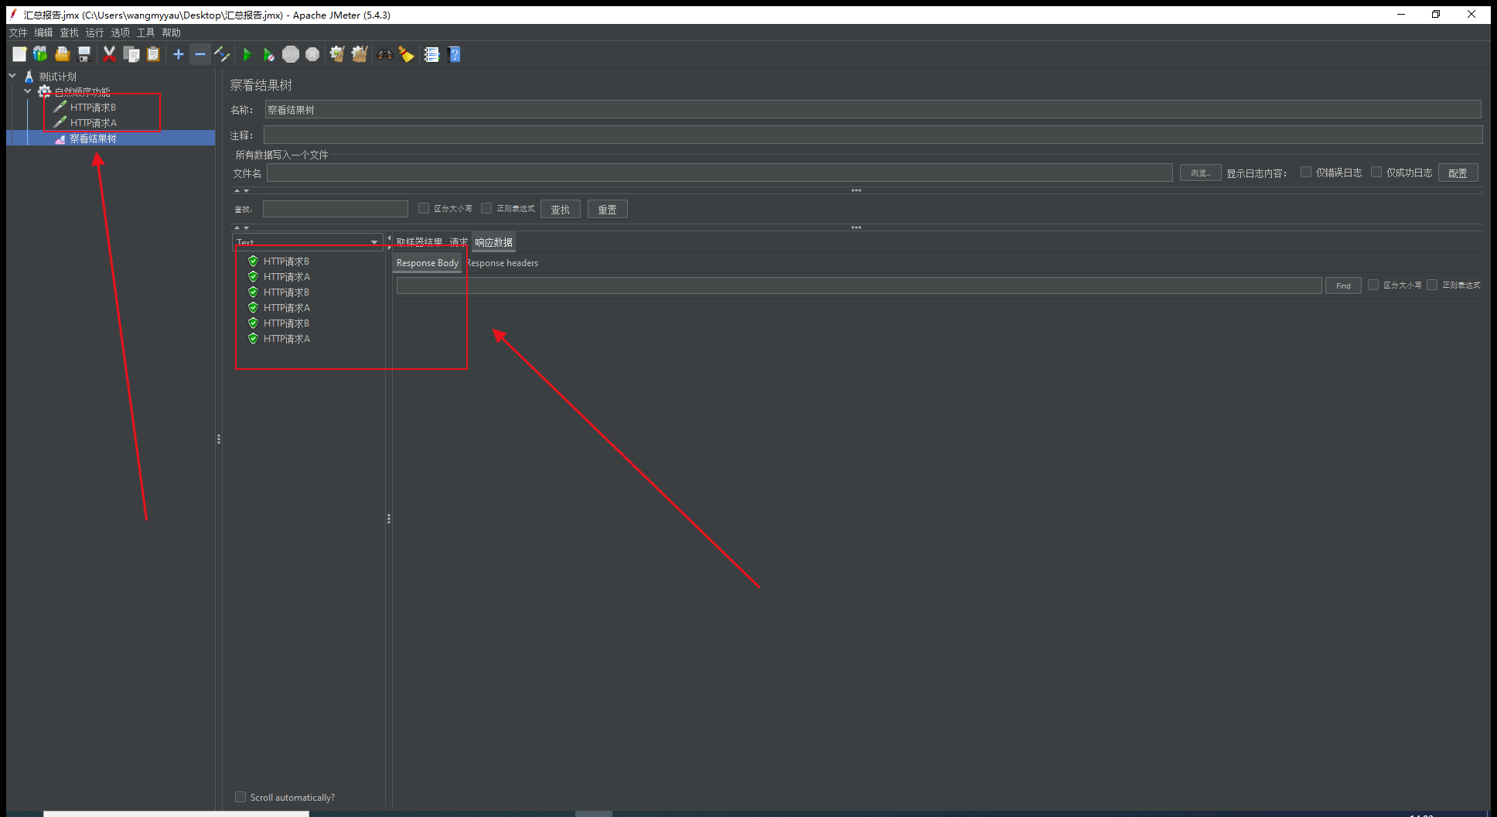Toggle enable/disable of selected element
Screen dimensions: 1497x817
pos(222,54)
